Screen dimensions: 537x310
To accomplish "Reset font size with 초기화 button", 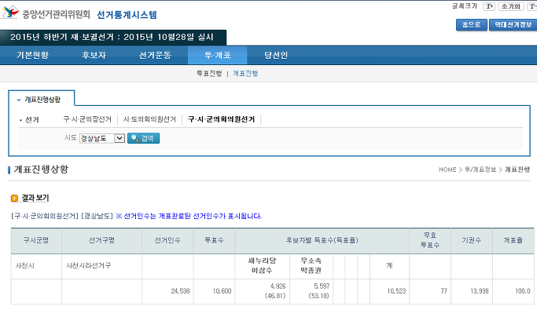I will (510, 6).
